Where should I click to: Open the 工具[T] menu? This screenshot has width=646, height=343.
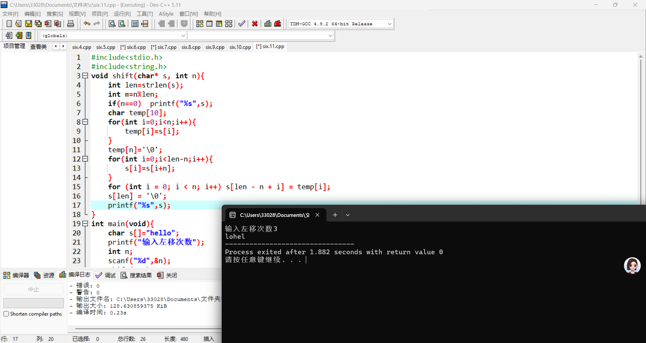tap(145, 14)
